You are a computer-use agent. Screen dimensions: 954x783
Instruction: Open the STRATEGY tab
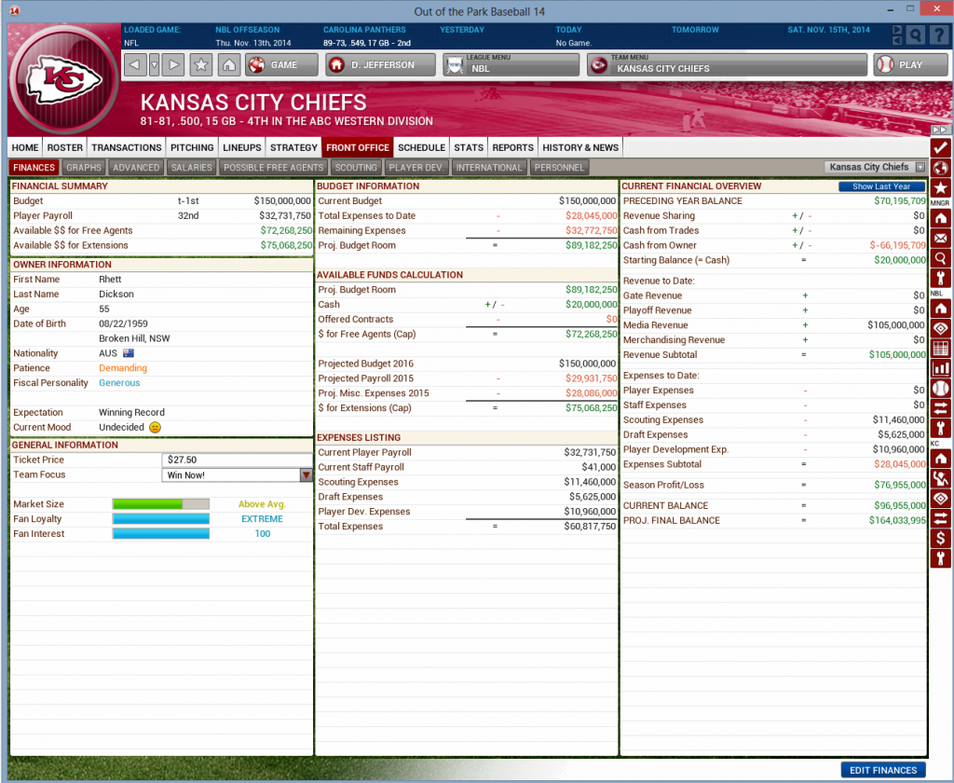click(293, 147)
